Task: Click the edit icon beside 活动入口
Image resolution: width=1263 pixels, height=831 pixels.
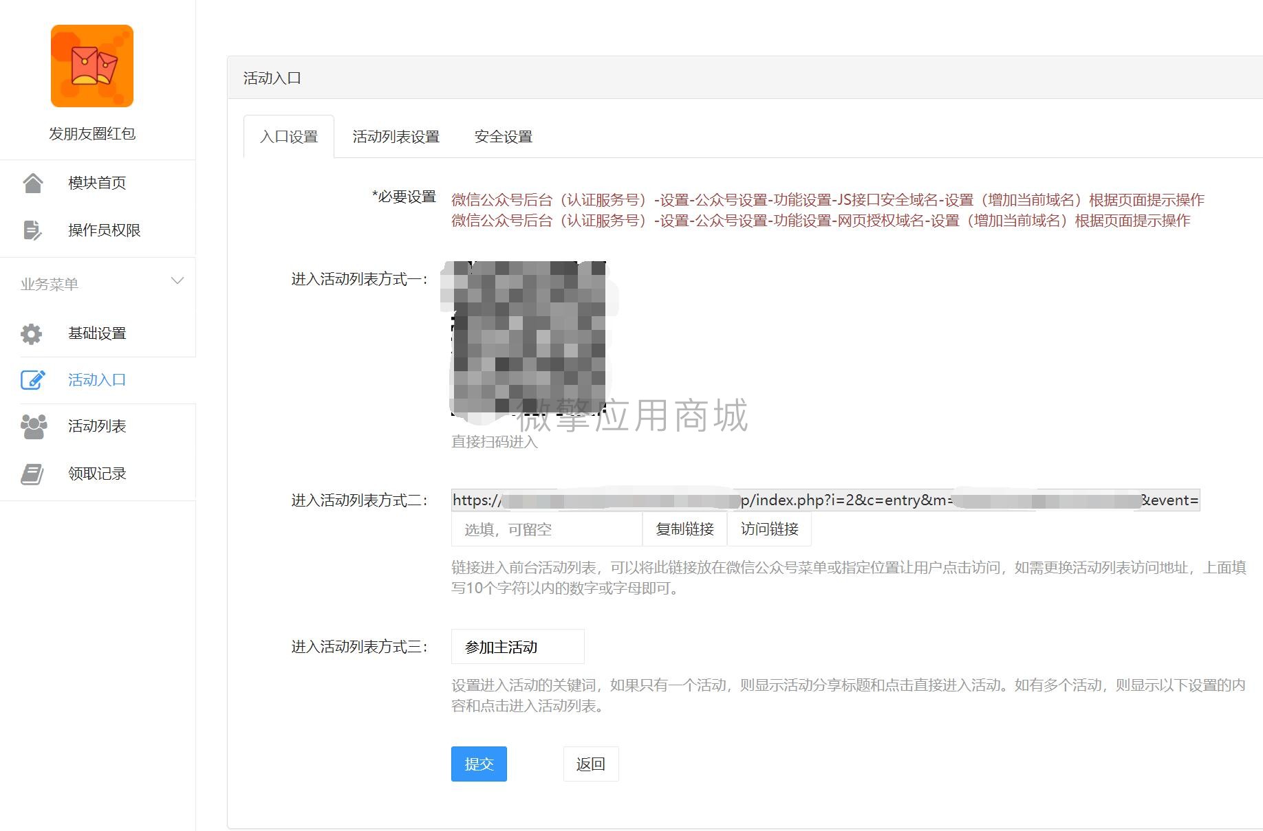Action: (33, 380)
